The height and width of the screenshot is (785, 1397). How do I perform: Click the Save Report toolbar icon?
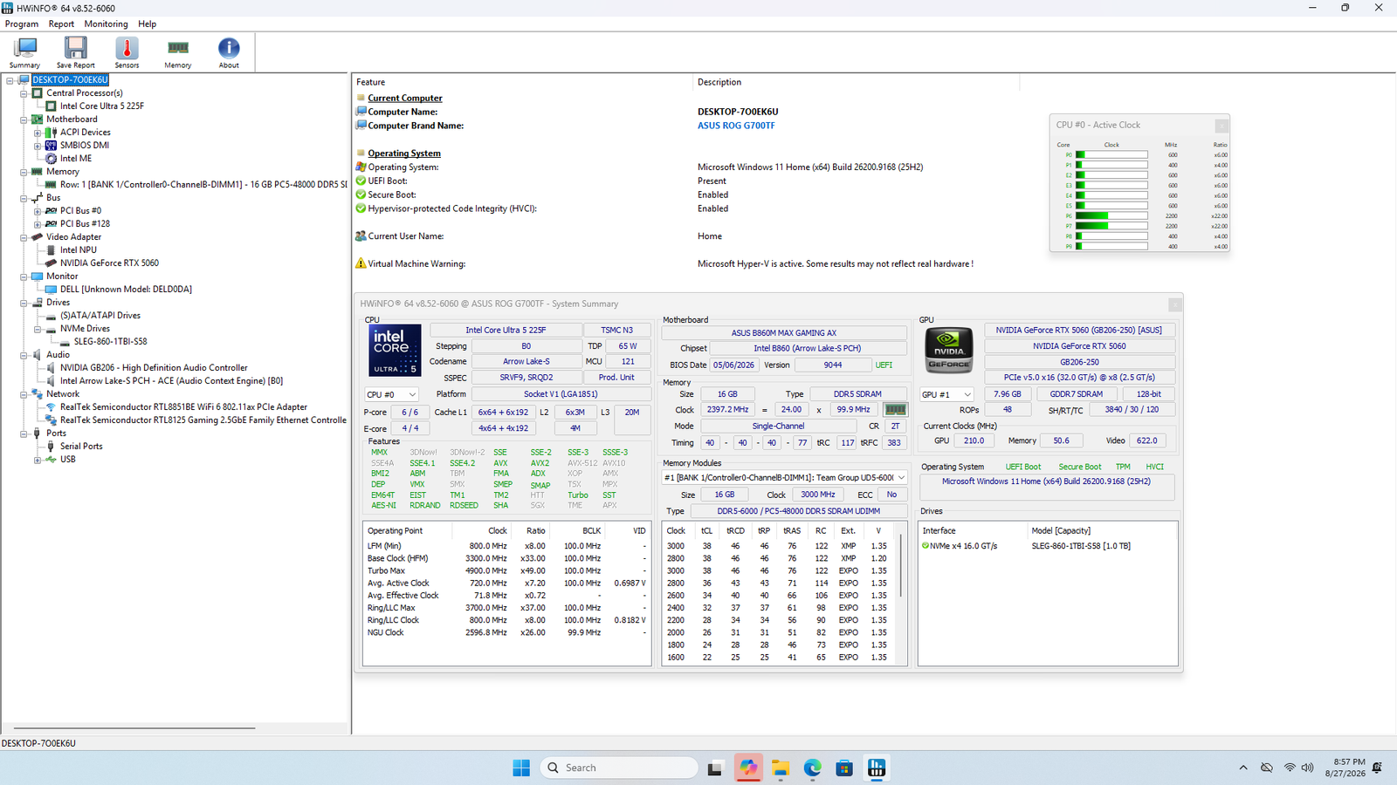click(x=76, y=52)
